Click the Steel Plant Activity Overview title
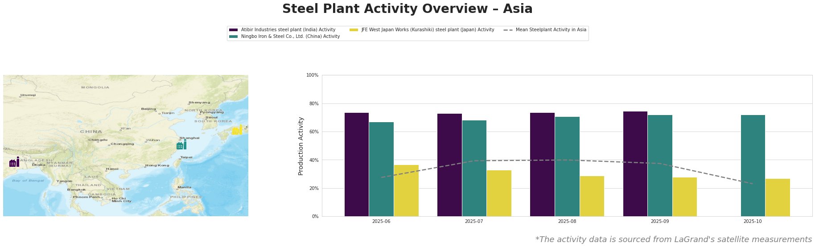Viewport: 815px width, 247px height. point(407,9)
